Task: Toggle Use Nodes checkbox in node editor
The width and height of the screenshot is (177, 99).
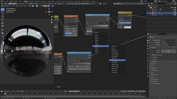Action: 83,4
